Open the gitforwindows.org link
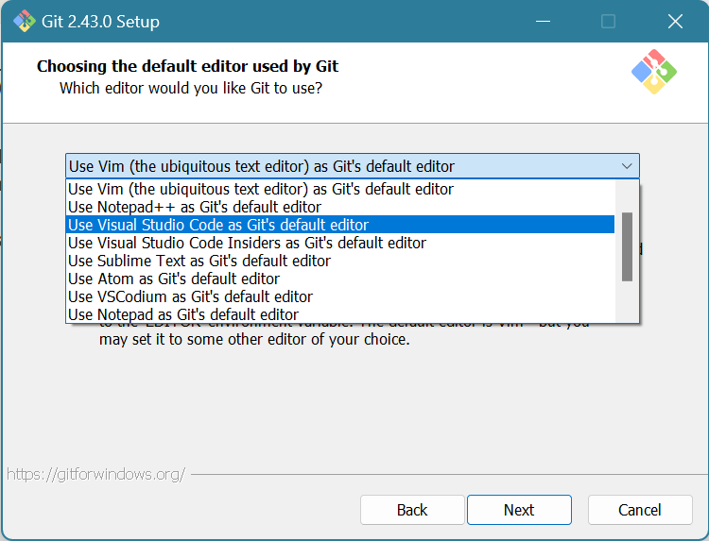Screen dimensions: 709x541 pyautogui.click(x=95, y=474)
